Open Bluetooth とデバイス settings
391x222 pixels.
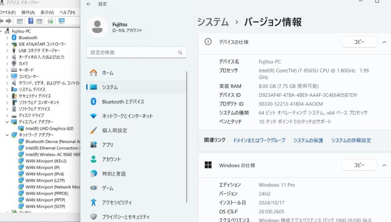[x=136, y=101]
